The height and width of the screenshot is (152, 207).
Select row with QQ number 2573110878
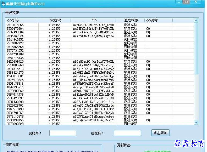[x=100, y=117]
